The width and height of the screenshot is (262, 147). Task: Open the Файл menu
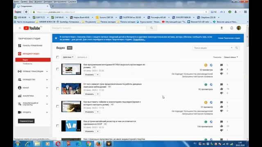16,2
